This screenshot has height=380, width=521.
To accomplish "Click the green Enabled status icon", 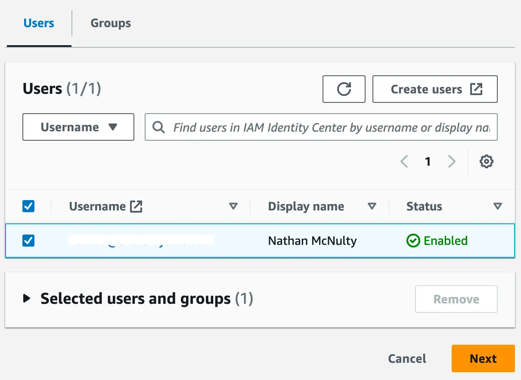I will pos(412,241).
